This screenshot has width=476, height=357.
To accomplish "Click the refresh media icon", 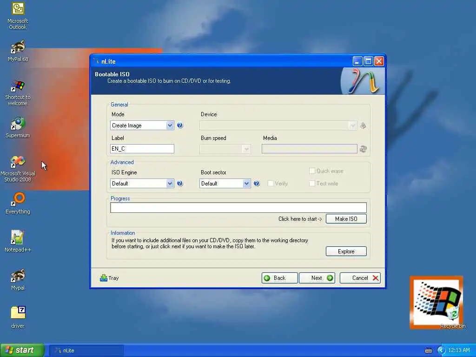I will pos(363,149).
